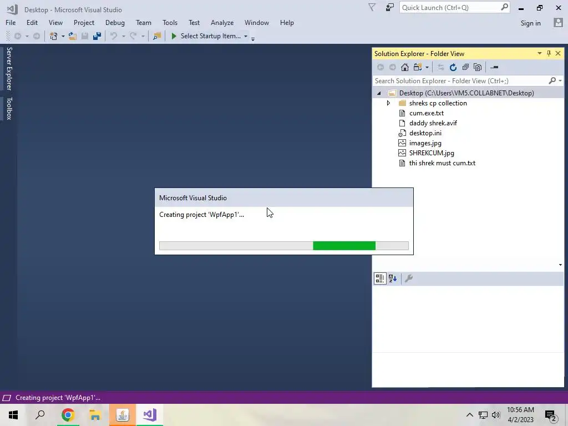Open the Test menu
568x426 pixels.
[194, 22]
